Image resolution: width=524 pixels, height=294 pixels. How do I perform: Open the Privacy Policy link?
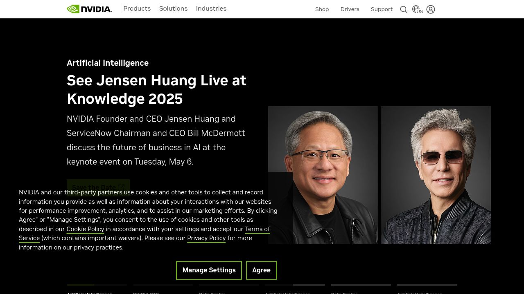206,238
